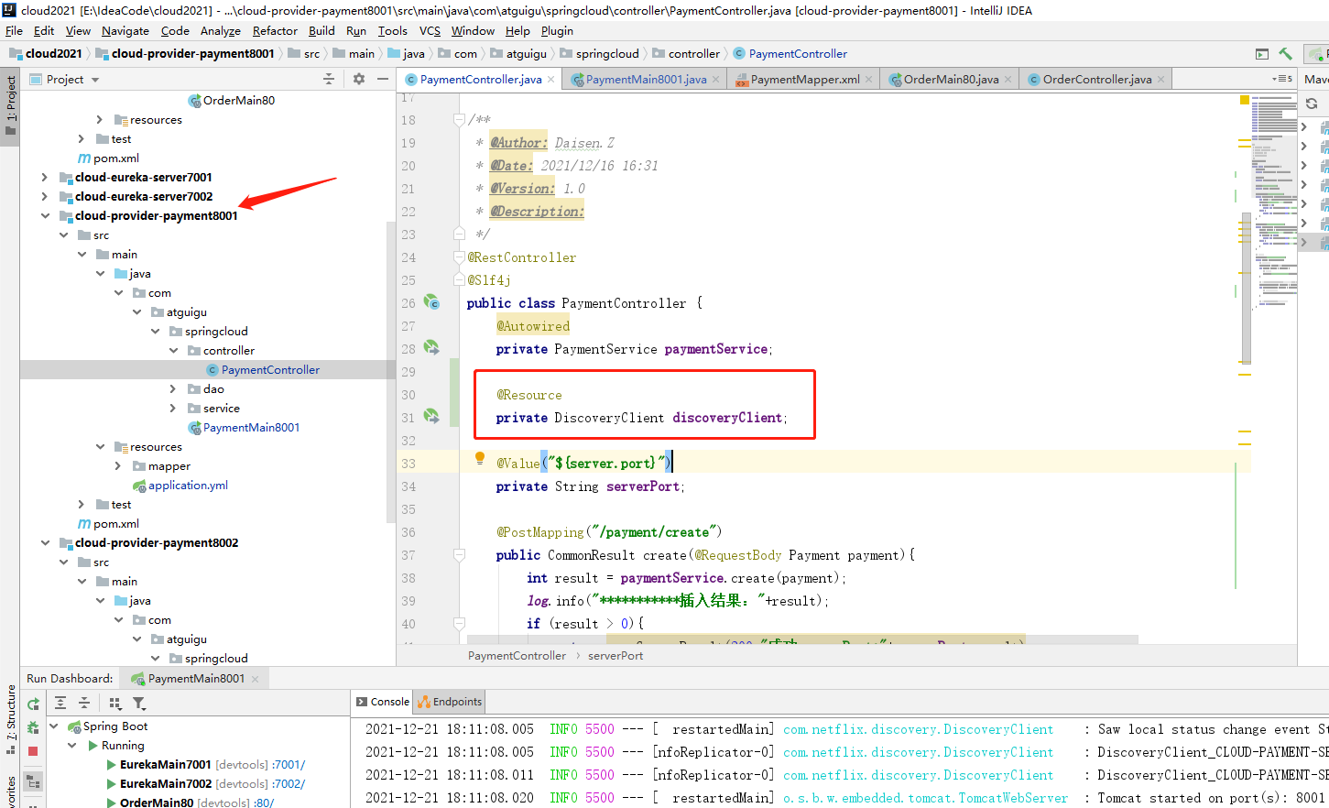Expand the dao package node
1329x808 pixels.
[172, 388]
